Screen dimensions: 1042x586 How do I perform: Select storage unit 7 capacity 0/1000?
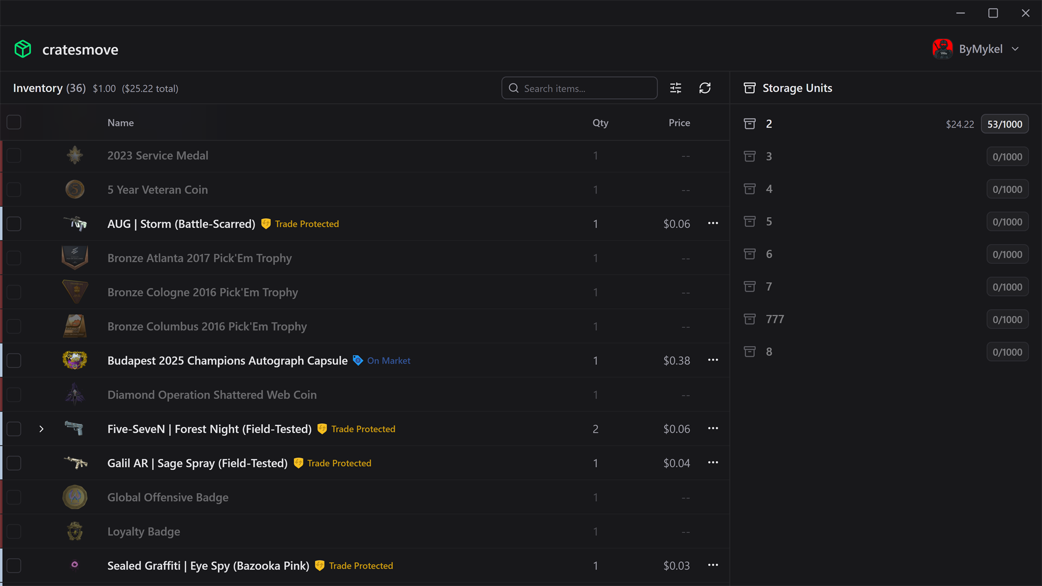tap(1007, 287)
